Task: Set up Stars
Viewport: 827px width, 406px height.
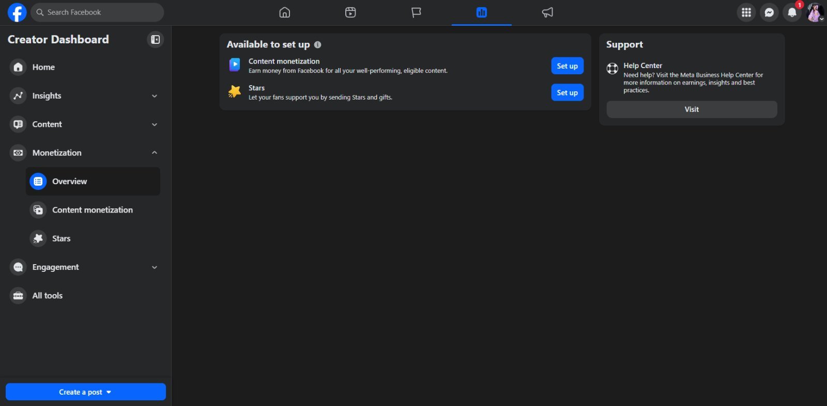Action: point(567,93)
